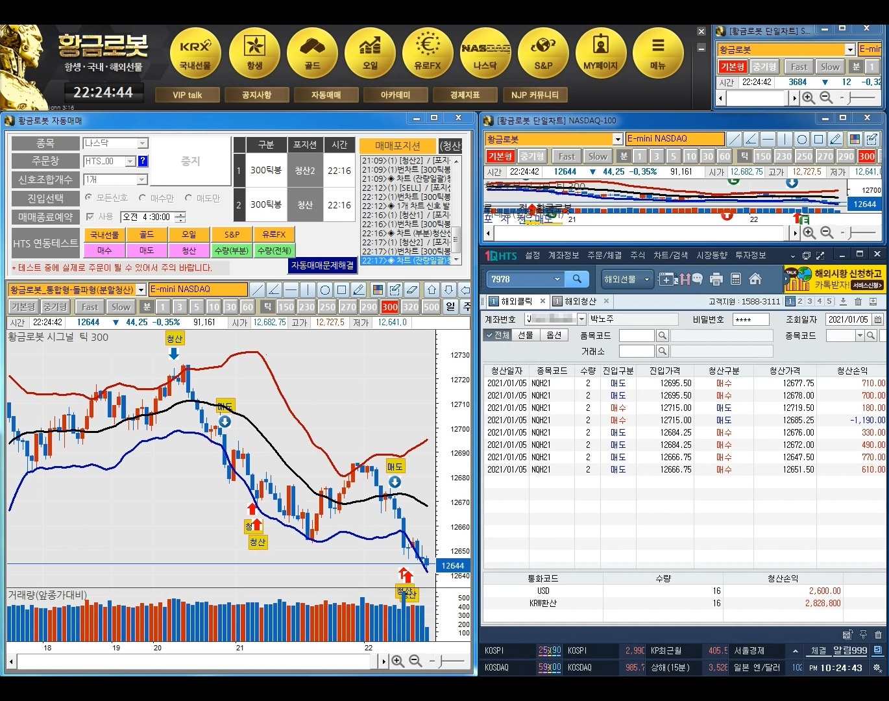Select the 매수만 radio option
889x701 pixels.
coord(143,197)
